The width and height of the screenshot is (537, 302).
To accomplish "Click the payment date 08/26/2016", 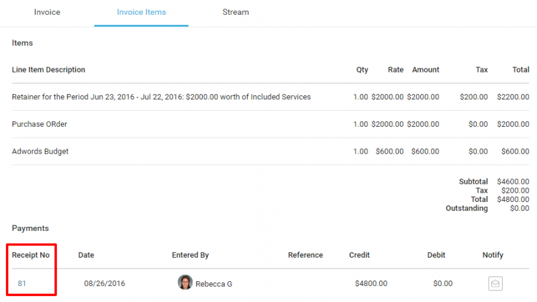I will tap(104, 284).
